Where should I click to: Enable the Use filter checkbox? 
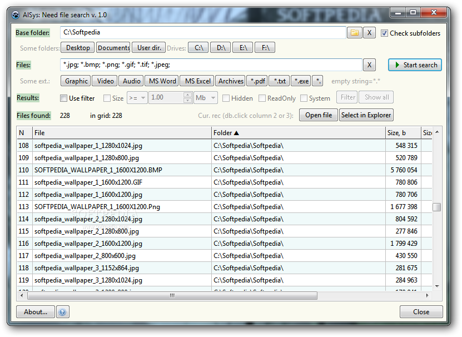pos(63,98)
